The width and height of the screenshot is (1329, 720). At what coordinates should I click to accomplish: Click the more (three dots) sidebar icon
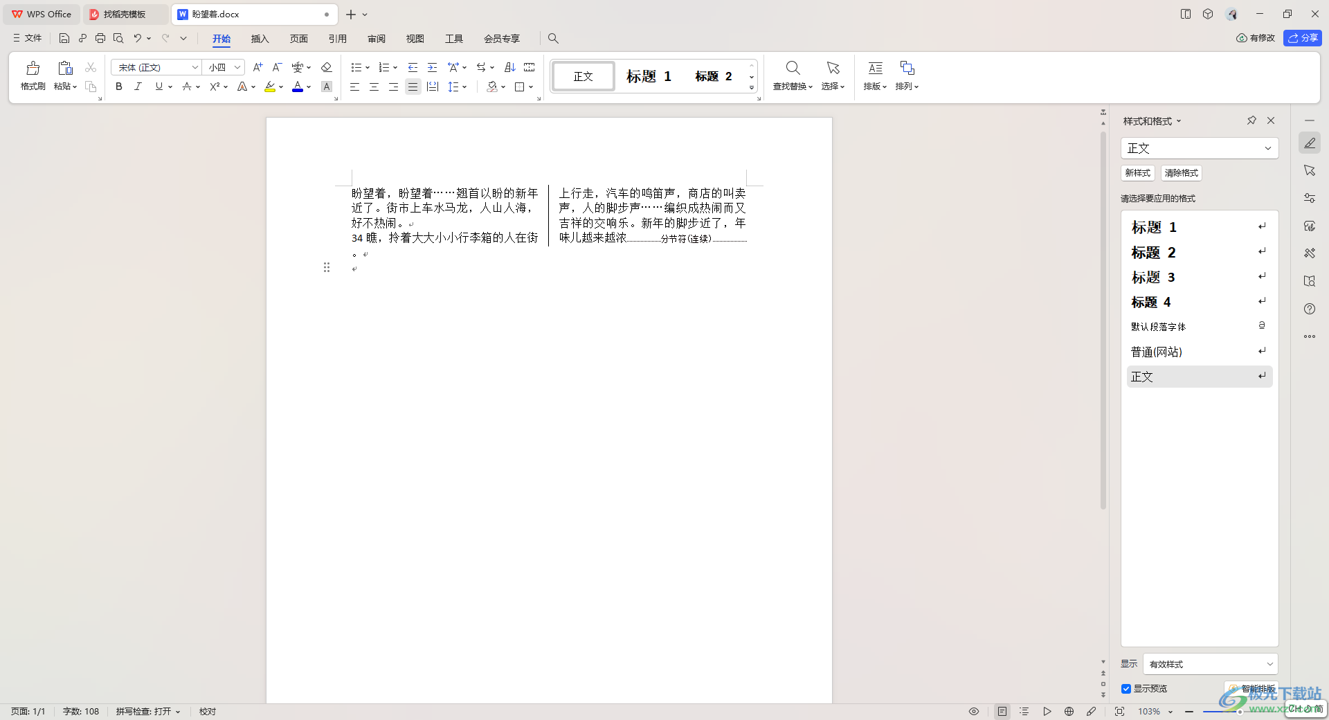tap(1310, 336)
